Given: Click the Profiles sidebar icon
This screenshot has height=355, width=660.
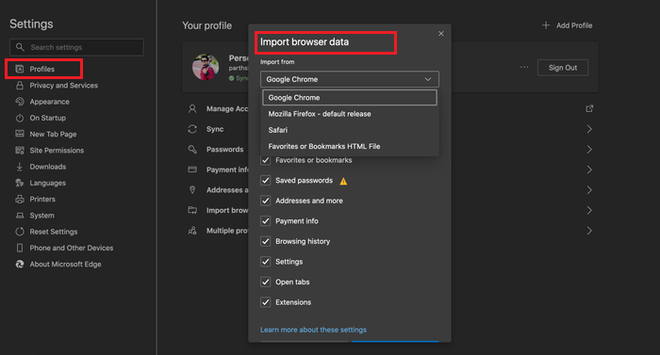Looking at the screenshot, I should tap(20, 69).
